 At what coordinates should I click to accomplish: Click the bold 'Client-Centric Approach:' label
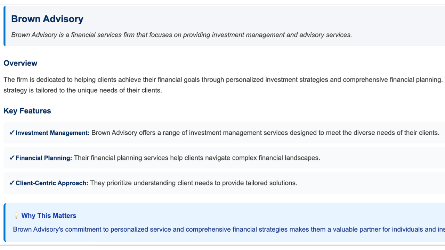52,183
